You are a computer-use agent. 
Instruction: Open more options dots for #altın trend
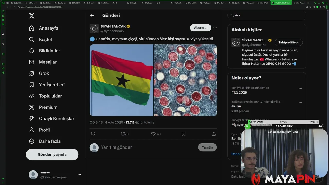300,102
